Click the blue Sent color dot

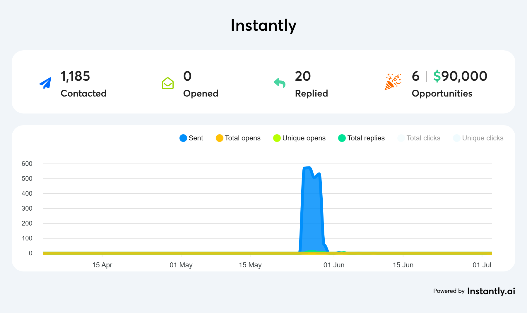183,138
